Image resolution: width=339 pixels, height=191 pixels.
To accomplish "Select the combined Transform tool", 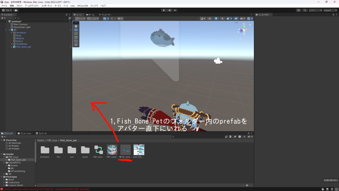I will tap(76, 45).
